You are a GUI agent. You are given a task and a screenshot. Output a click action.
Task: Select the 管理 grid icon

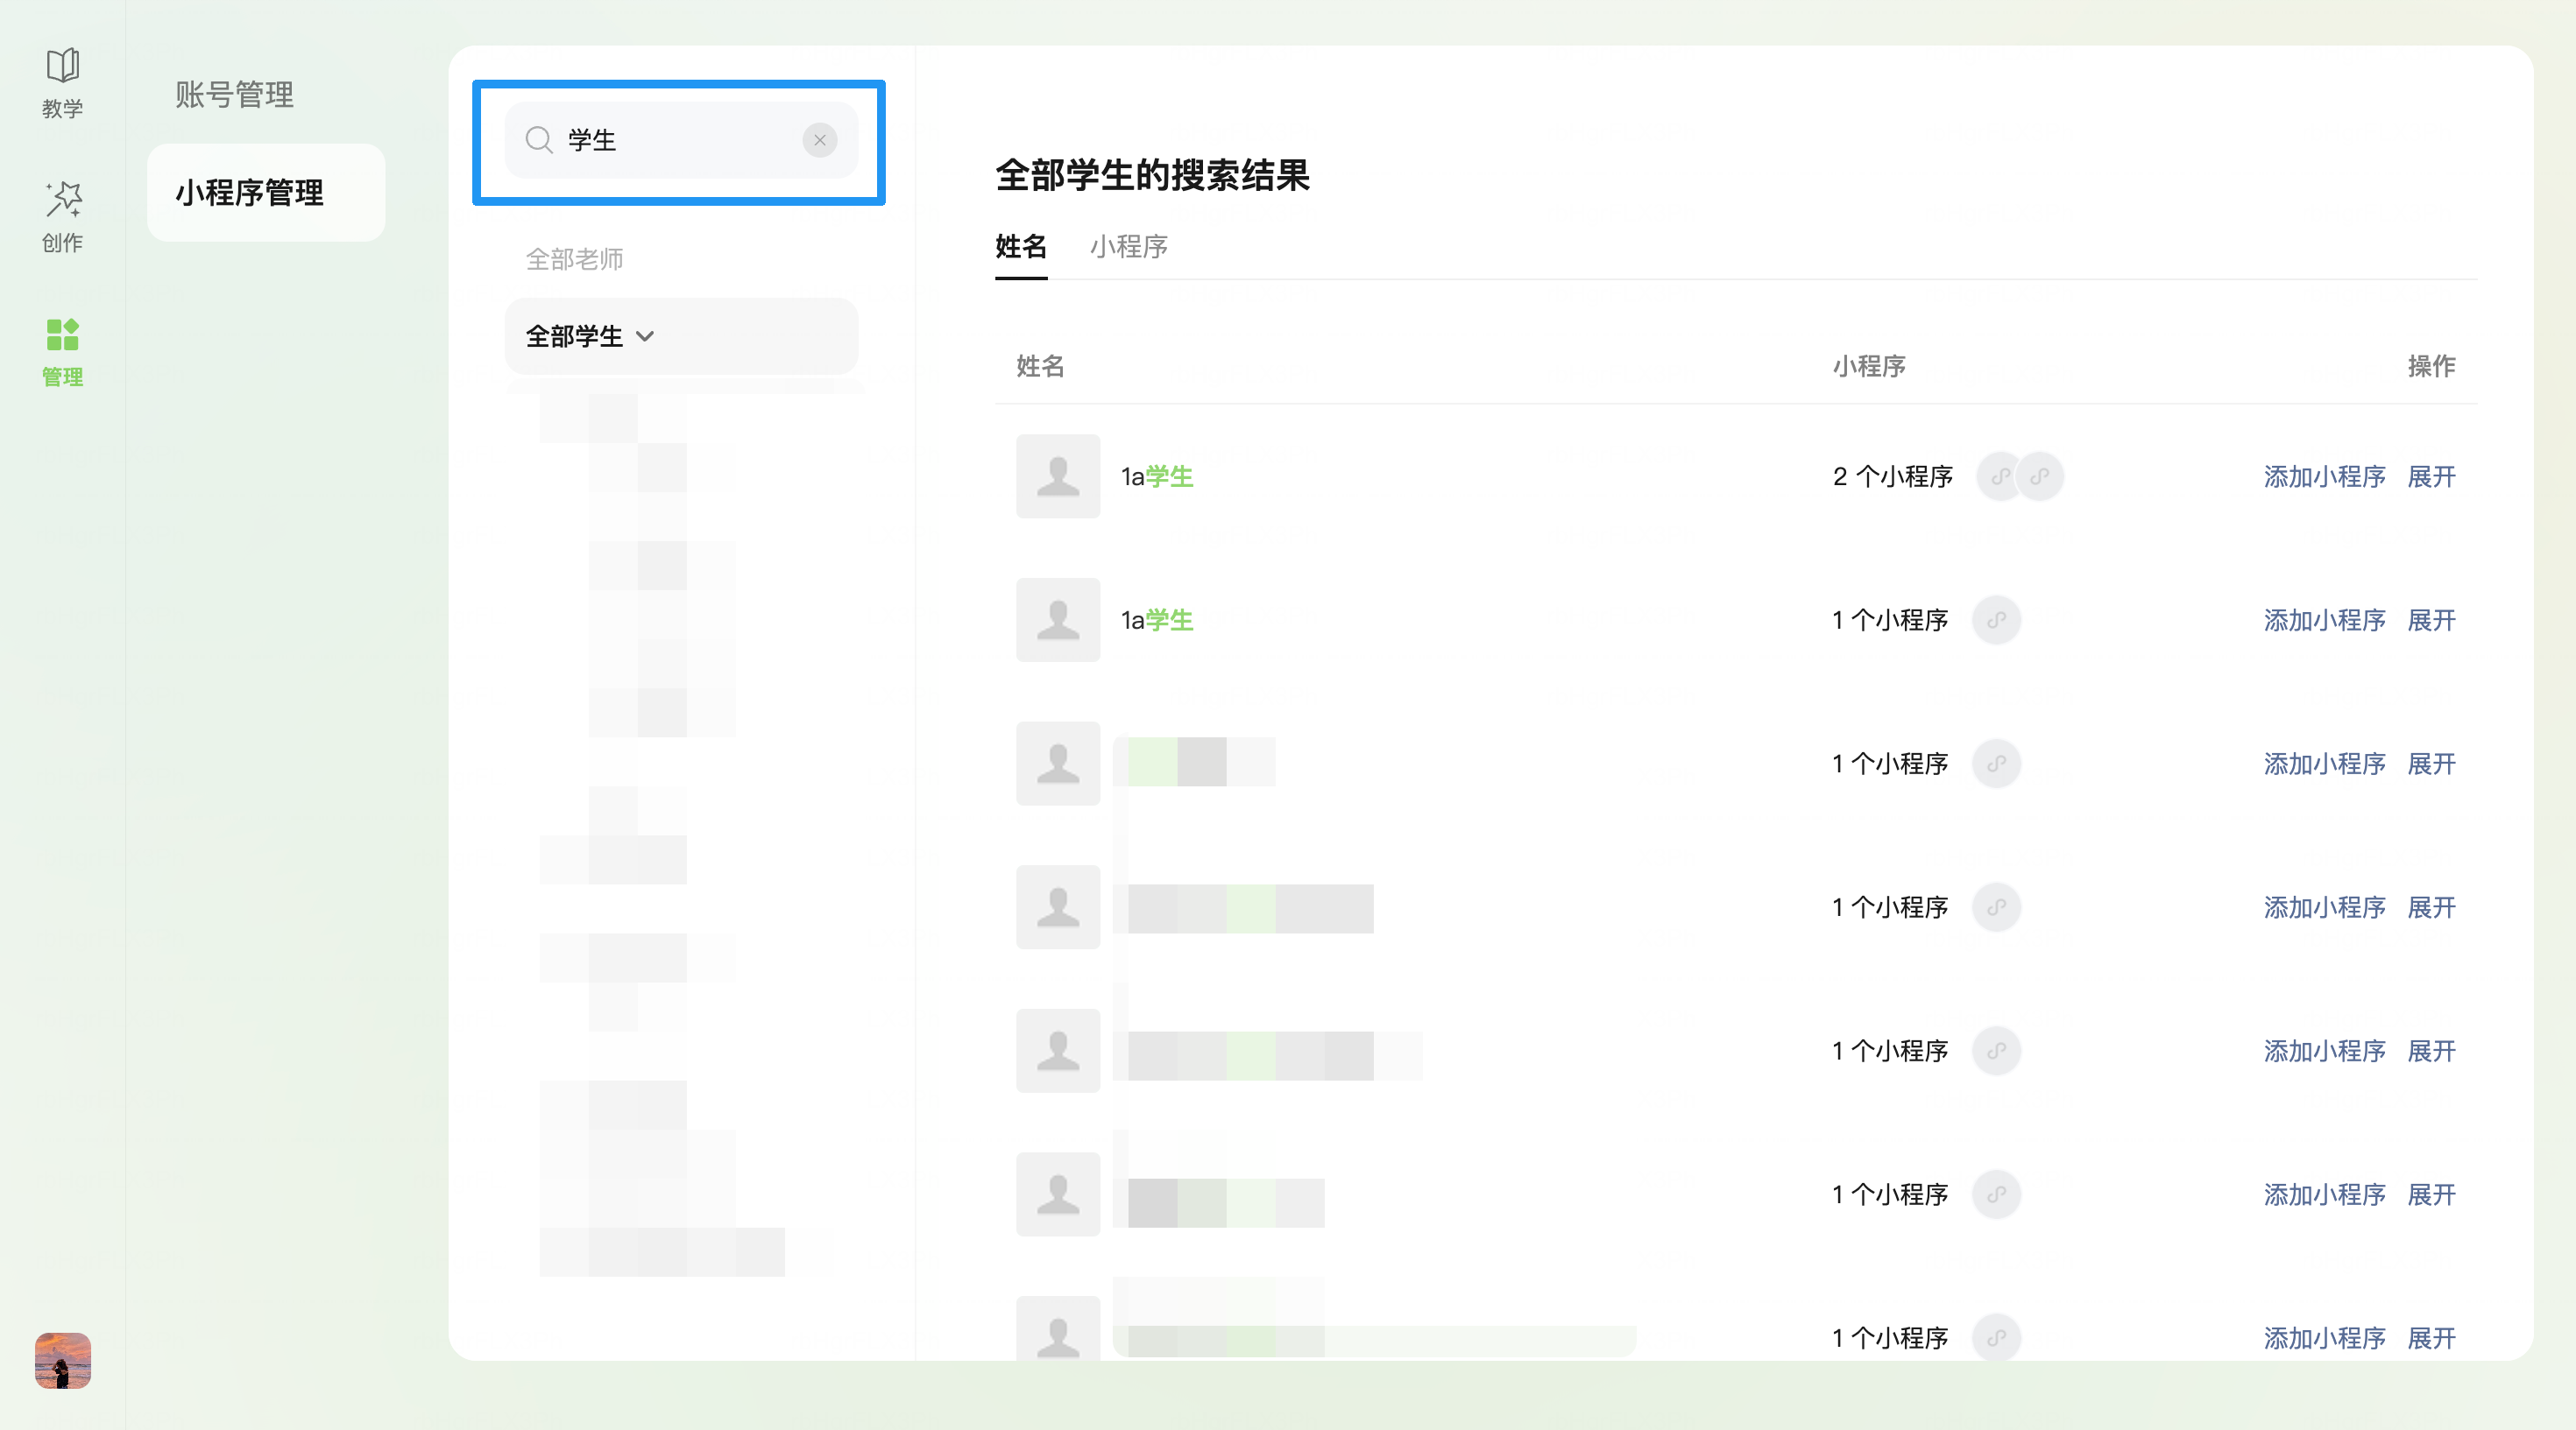62,351
